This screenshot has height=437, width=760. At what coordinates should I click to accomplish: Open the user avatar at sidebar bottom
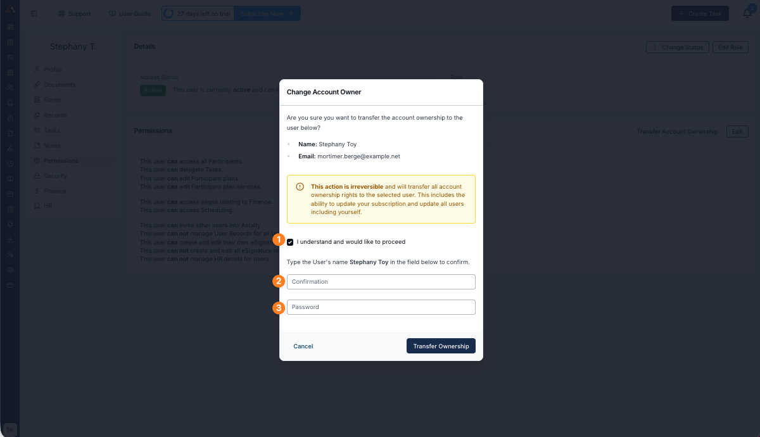pos(10,429)
